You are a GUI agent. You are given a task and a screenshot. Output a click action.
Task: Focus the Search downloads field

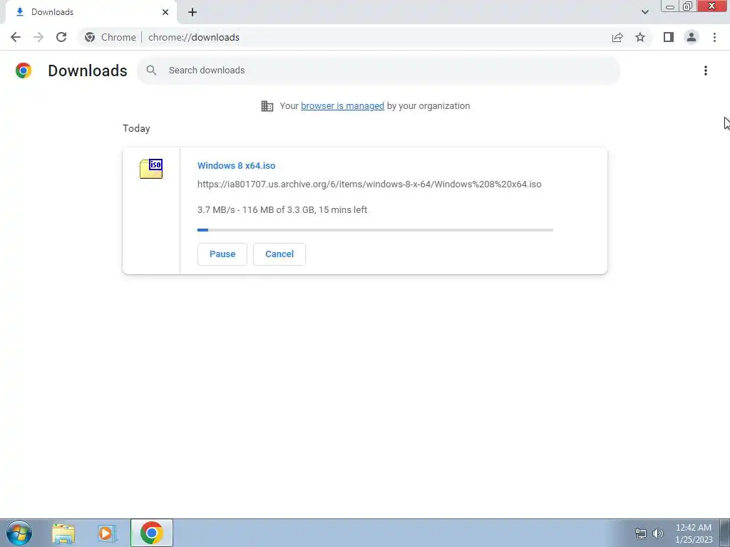pos(379,71)
